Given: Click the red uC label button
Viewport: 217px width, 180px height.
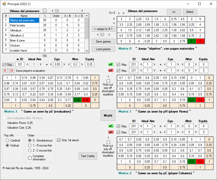Looking at the screenshot, I should coord(111,132).
